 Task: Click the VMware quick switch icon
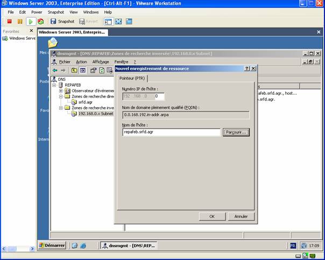[129, 22]
